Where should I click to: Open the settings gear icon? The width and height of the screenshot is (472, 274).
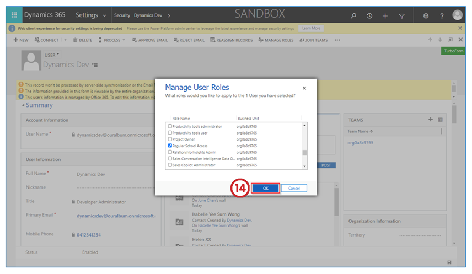tap(426, 16)
